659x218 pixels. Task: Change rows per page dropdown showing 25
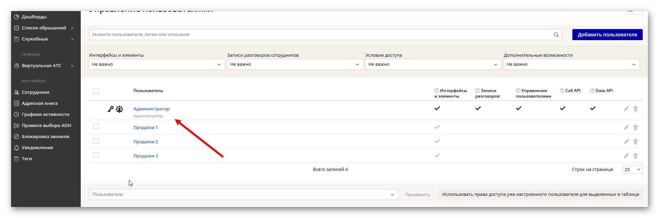(632, 170)
